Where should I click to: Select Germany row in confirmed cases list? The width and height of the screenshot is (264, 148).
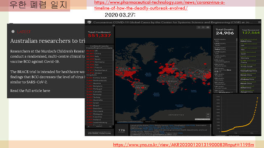tap(99, 62)
